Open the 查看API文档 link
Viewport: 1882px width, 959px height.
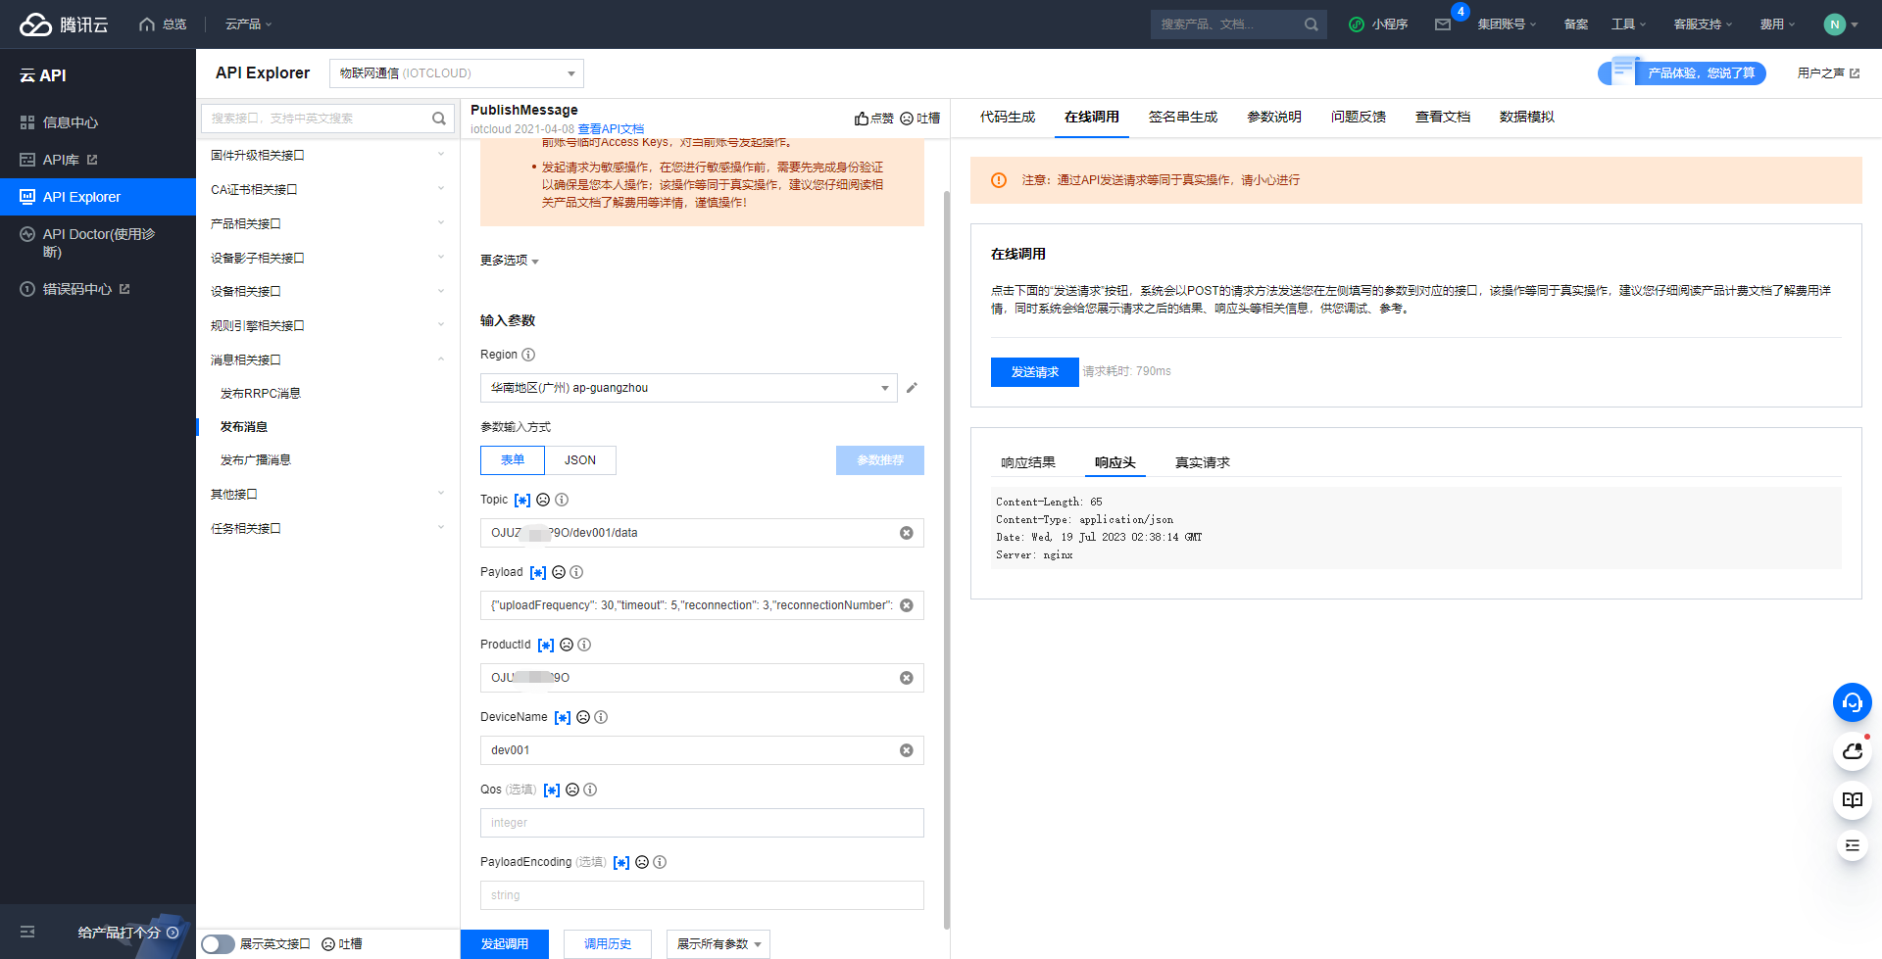pos(611,129)
